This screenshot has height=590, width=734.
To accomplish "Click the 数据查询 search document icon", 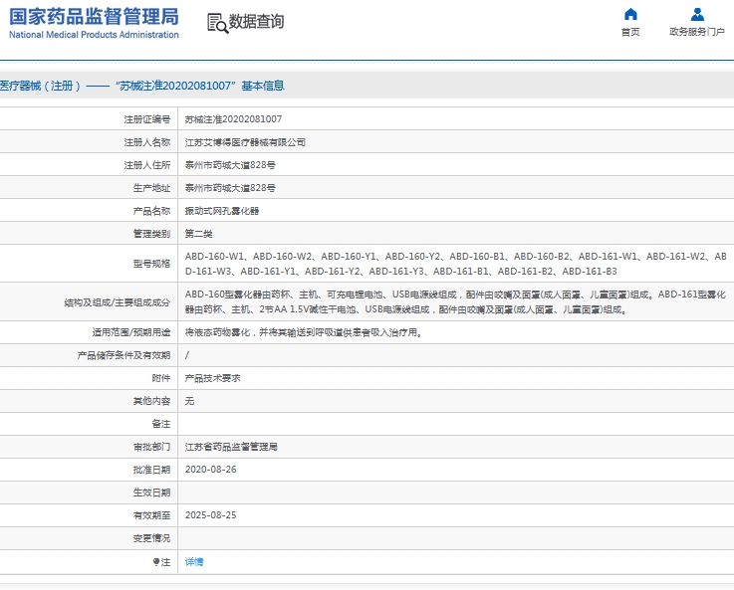I will point(218,23).
